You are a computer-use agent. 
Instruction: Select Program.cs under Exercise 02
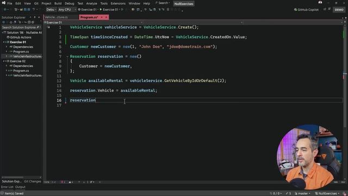[x=21, y=71]
